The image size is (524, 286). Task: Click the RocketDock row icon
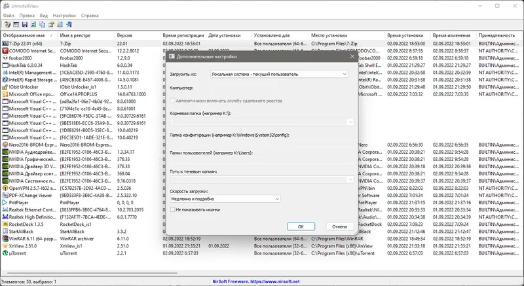click(5, 224)
